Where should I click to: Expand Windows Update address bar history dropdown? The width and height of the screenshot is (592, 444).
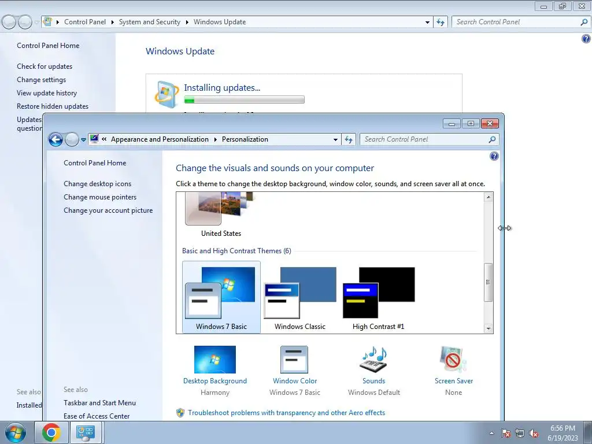tap(427, 23)
